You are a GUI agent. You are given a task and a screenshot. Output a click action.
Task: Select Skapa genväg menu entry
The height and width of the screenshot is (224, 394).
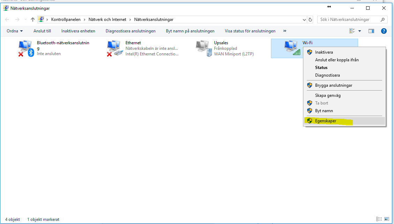344,95
